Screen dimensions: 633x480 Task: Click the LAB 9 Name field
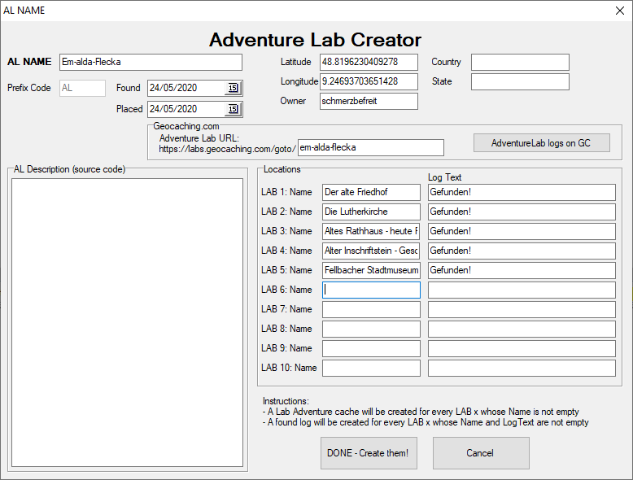pyautogui.click(x=371, y=348)
